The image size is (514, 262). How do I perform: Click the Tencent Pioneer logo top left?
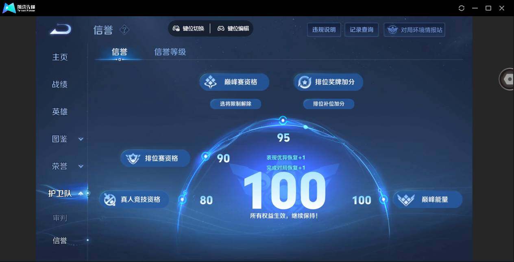click(x=9, y=8)
